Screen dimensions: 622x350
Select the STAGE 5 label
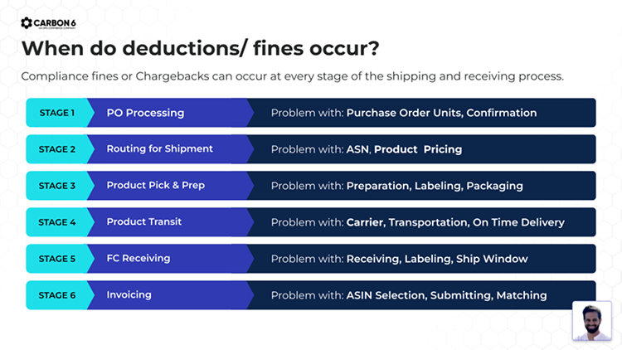point(56,259)
